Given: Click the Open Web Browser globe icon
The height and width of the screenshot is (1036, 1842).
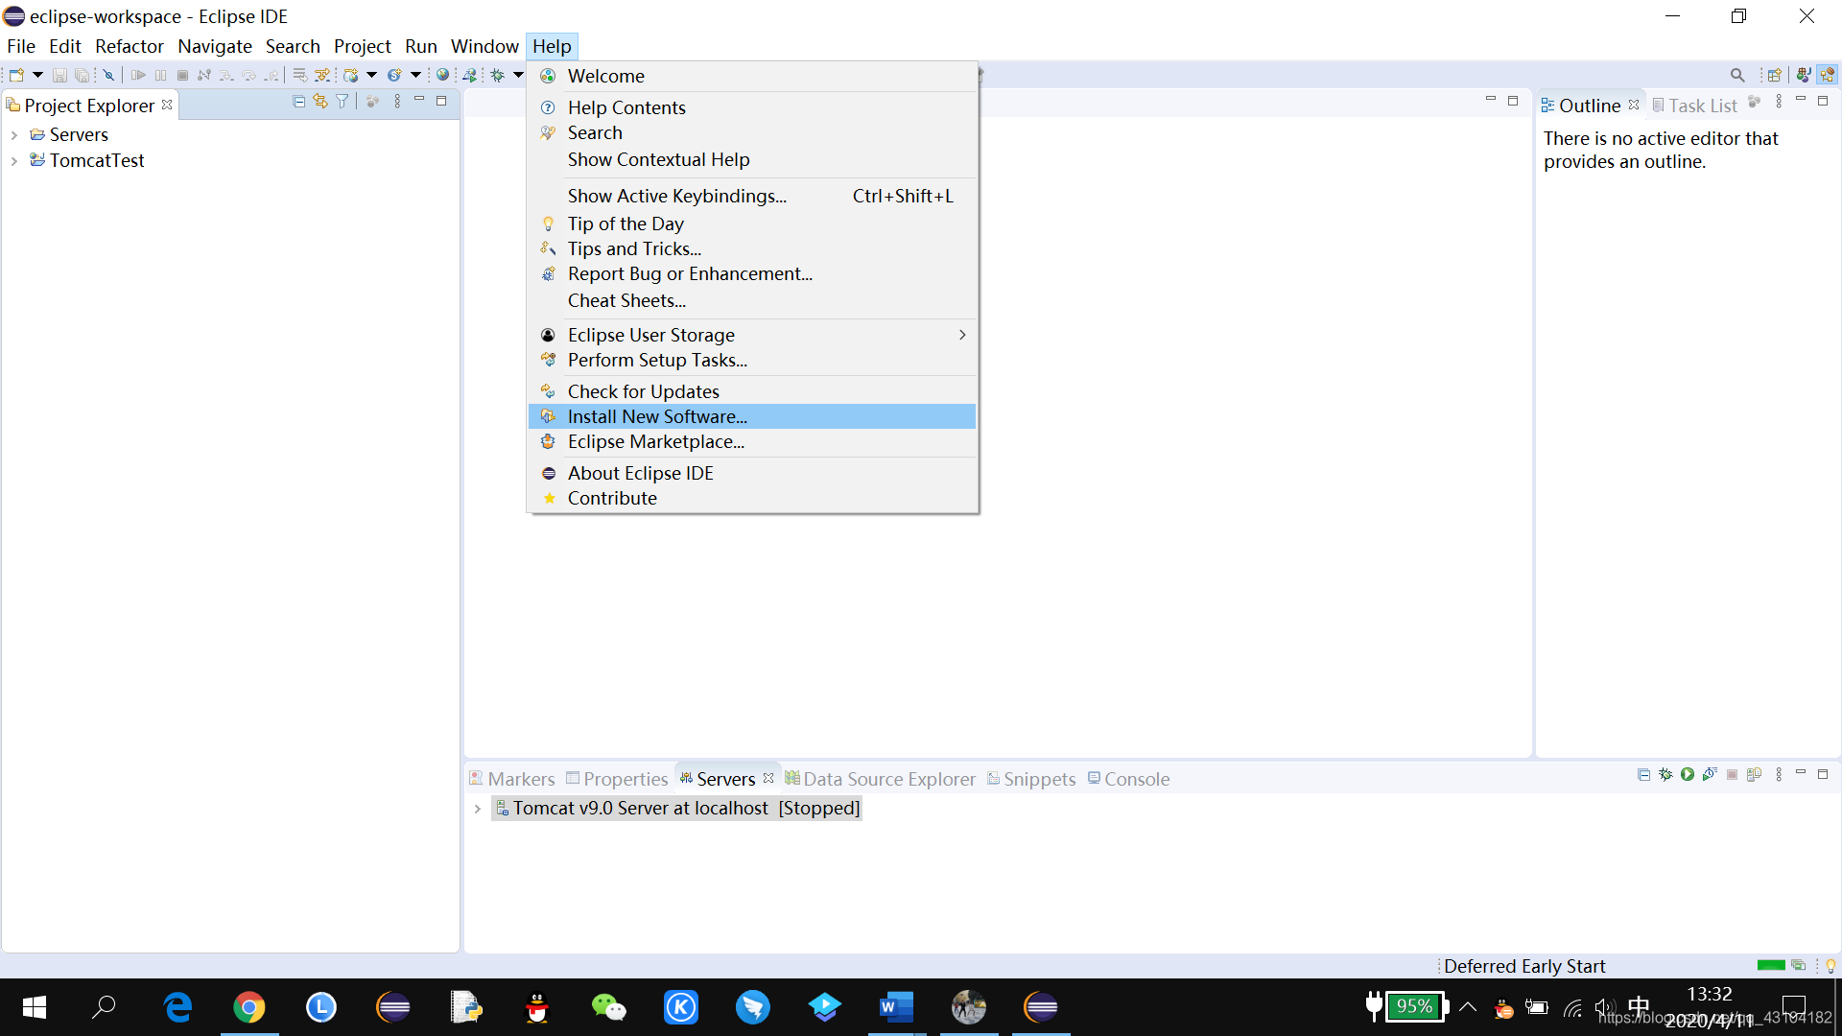Looking at the screenshot, I should (x=442, y=75).
